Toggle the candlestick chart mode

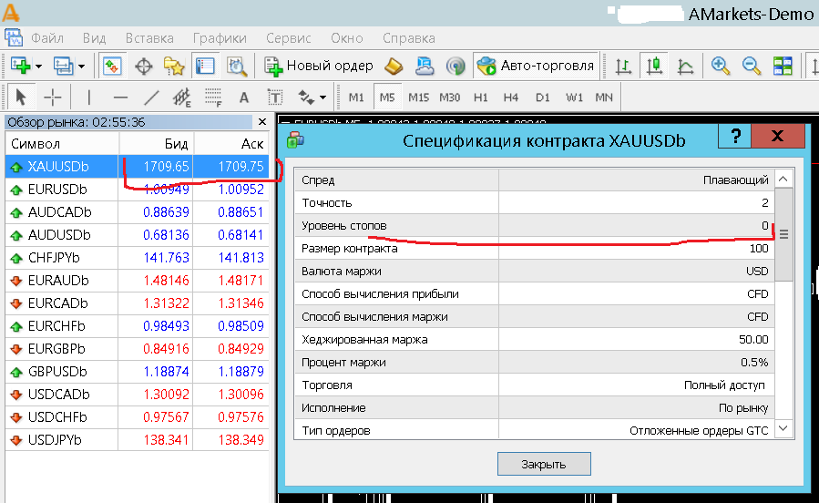[x=654, y=66]
